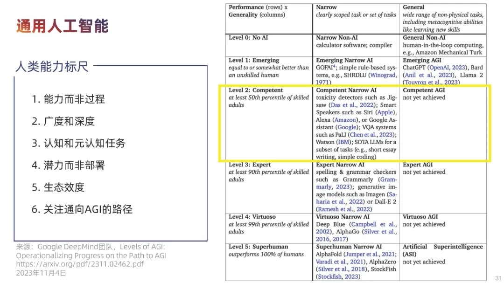
Task: Click the Competent Narrow AI heading
Action: 346,90
